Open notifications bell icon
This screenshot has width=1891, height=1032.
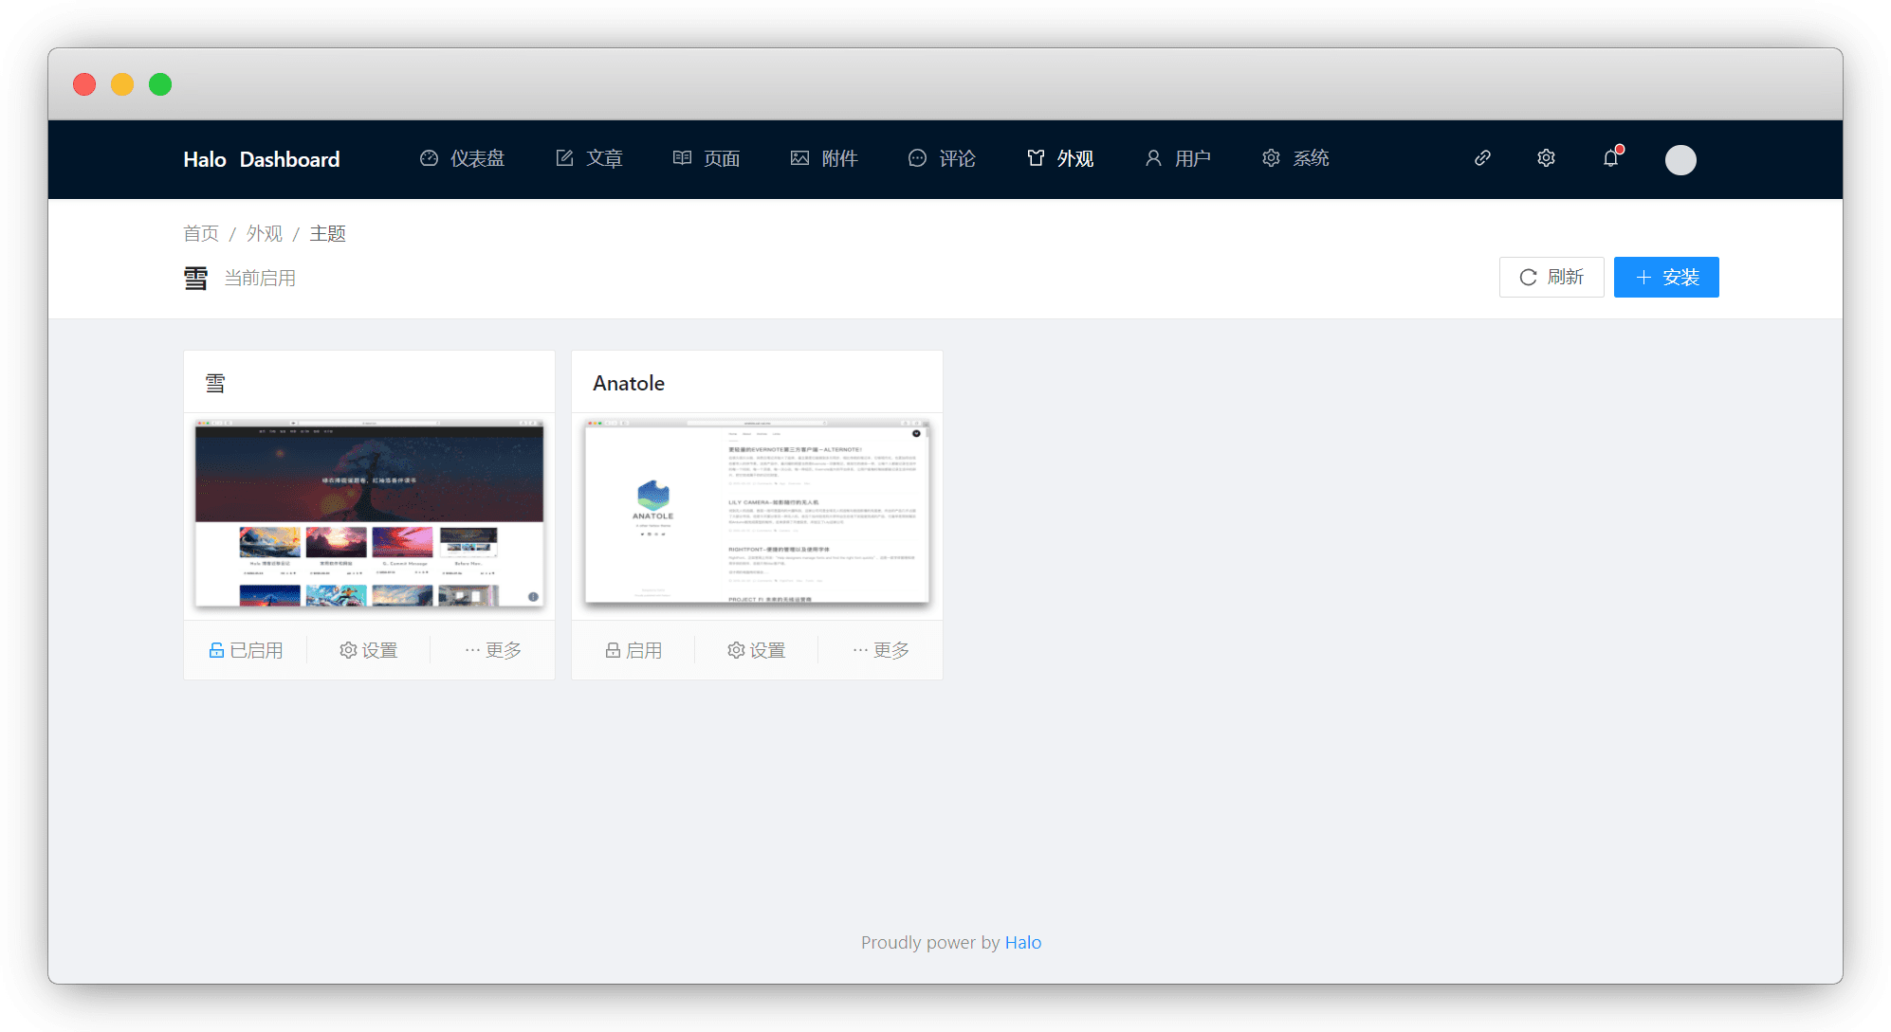1610,158
